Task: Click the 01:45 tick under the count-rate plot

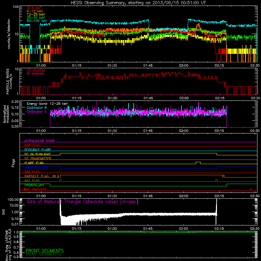Action: (148, 66)
